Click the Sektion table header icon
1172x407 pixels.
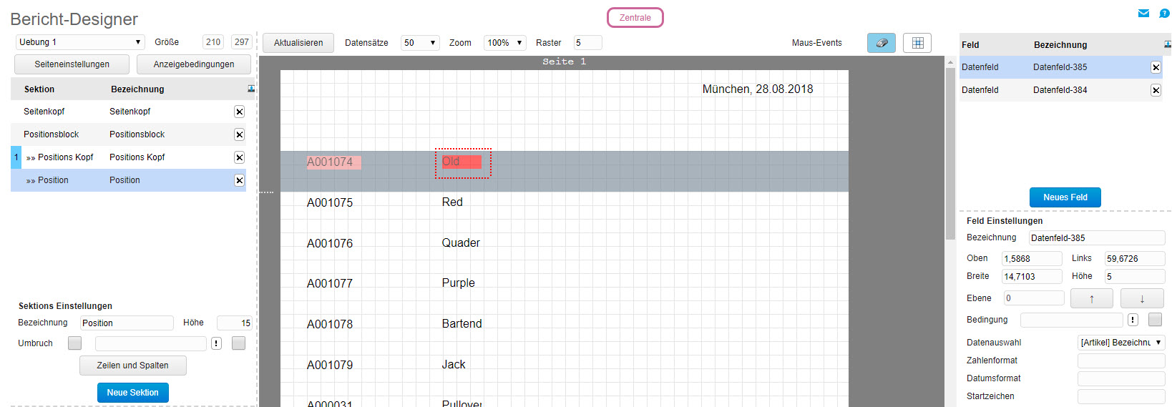coord(251,89)
